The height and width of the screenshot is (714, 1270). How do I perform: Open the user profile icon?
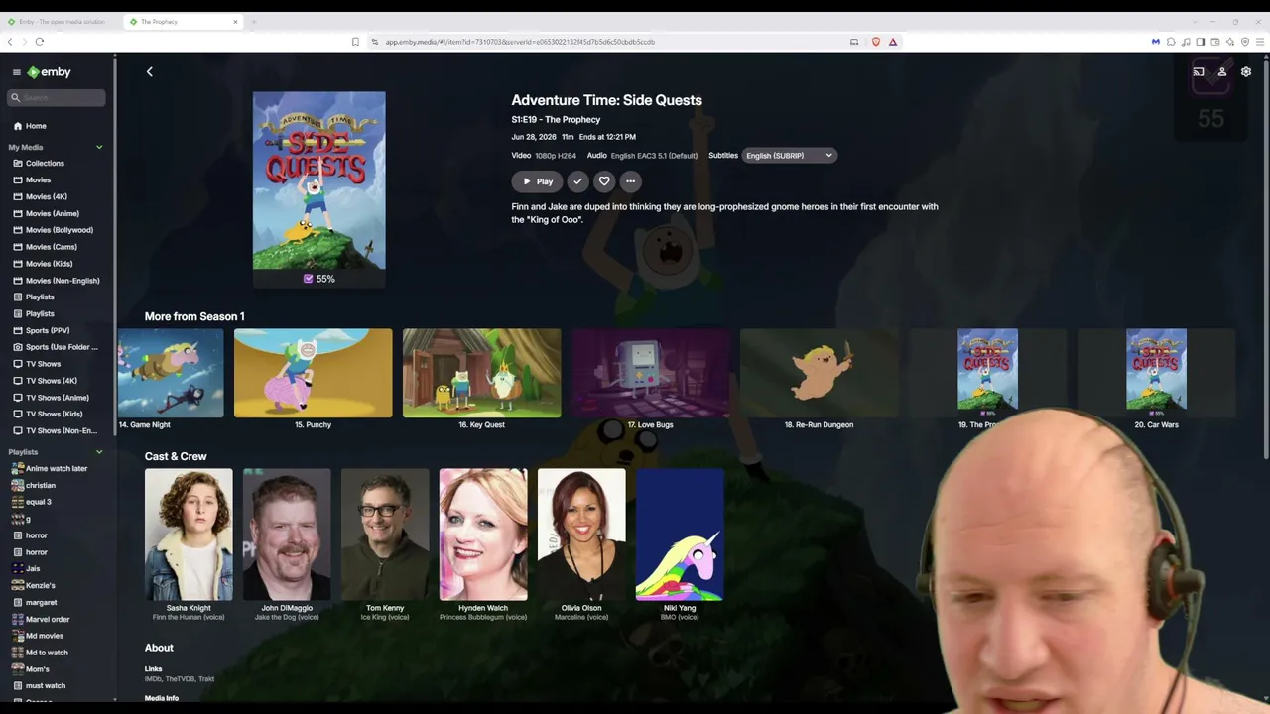click(1222, 72)
